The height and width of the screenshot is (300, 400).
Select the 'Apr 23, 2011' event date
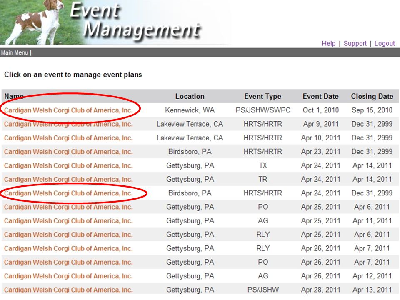tap(321, 152)
